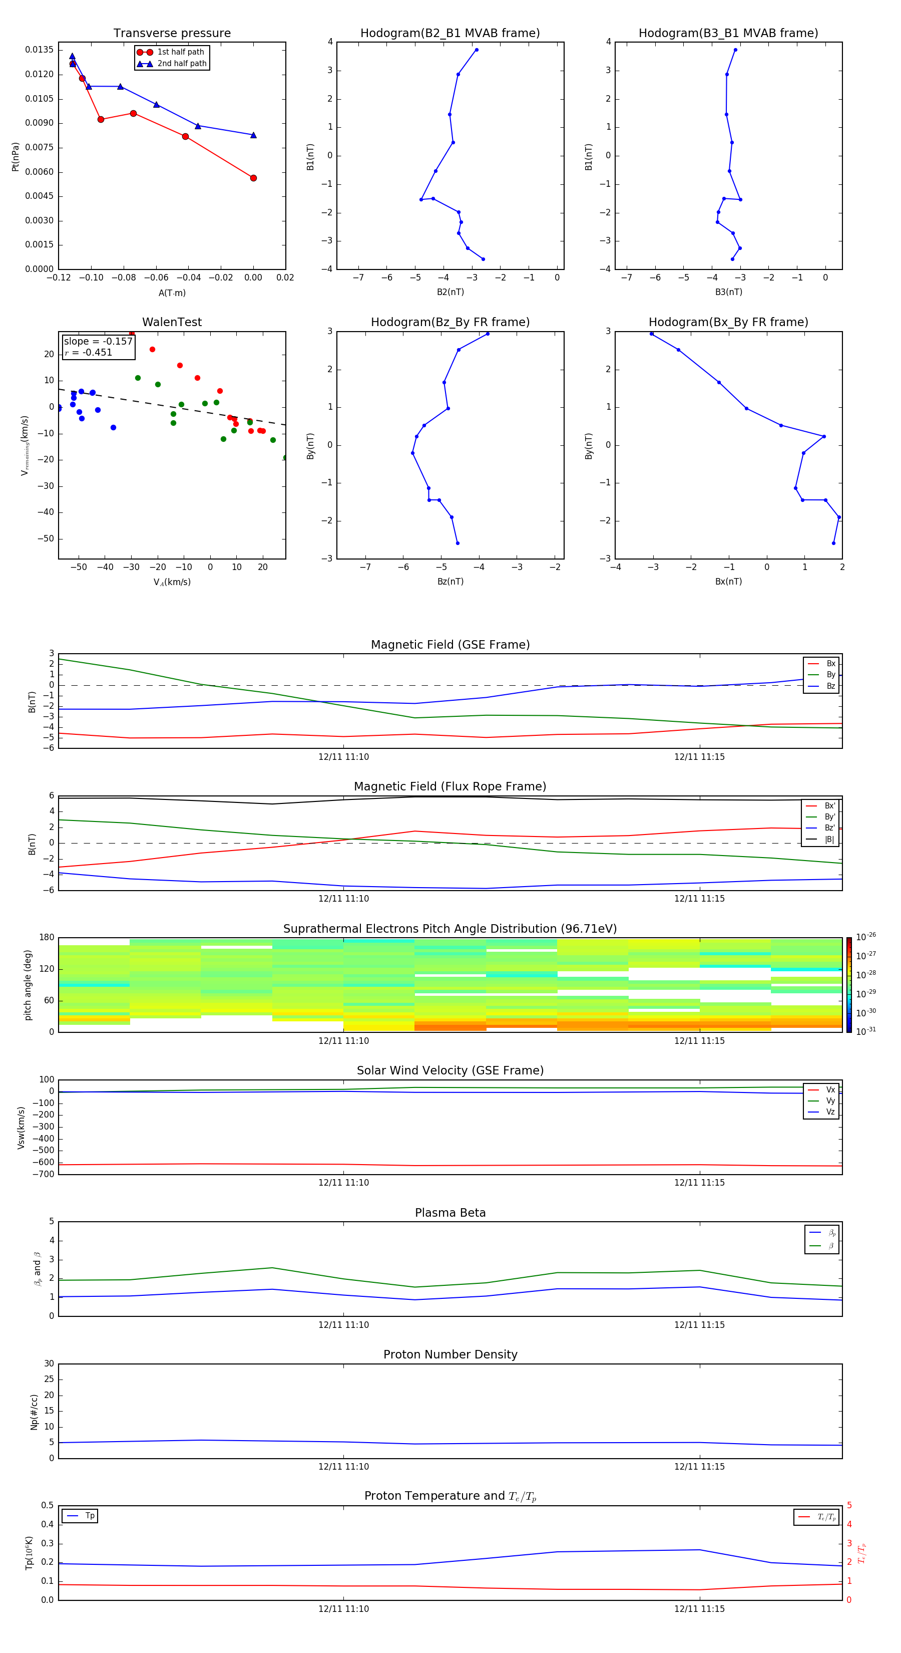
Task: Click the Tp legend entry in proton temperature panel
Action: tap(80, 1516)
